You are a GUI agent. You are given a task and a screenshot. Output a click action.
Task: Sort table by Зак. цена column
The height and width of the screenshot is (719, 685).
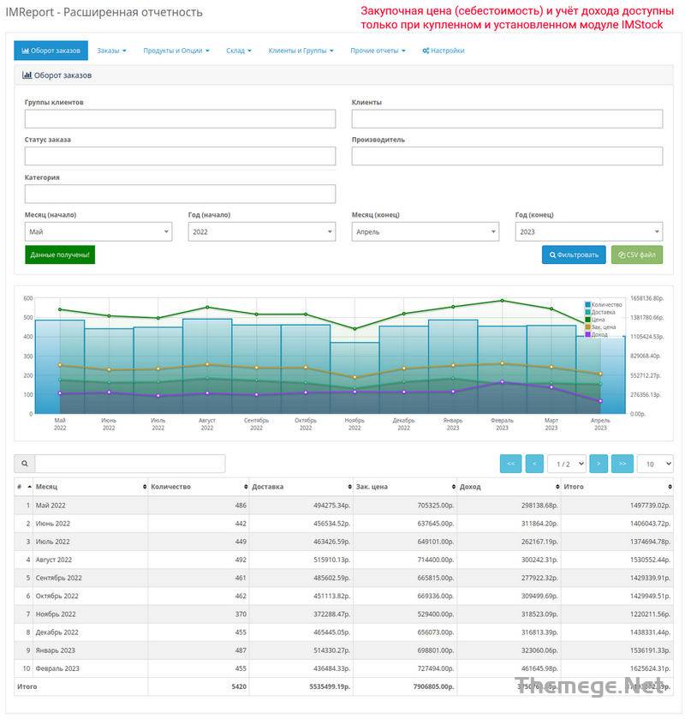[x=405, y=487]
